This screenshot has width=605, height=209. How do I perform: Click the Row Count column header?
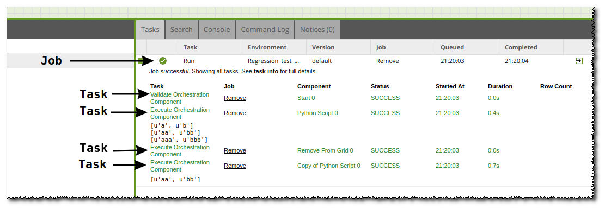pos(556,86)
